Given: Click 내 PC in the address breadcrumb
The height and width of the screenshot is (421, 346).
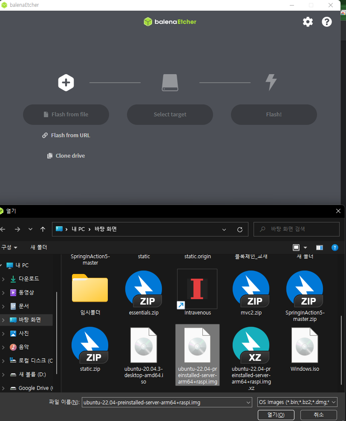Looking at the screenshot, I should (78, 229).
